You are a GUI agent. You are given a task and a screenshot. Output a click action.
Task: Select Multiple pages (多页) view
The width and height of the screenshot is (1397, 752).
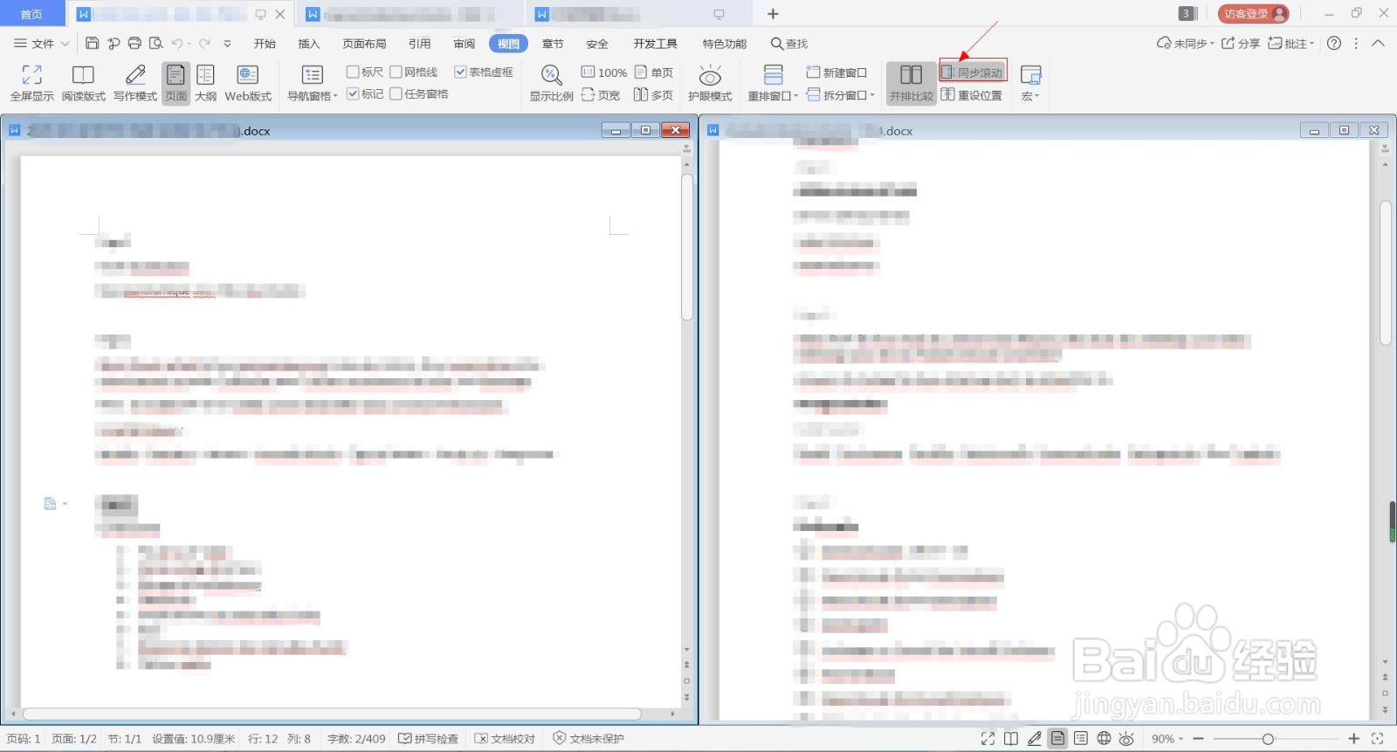coord(654,95)
